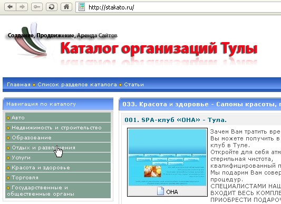Click the yellow bullet next to 'Торговля'
Image resolution: width=281 pixels, height=204 pixels.
tap(8, 178)
